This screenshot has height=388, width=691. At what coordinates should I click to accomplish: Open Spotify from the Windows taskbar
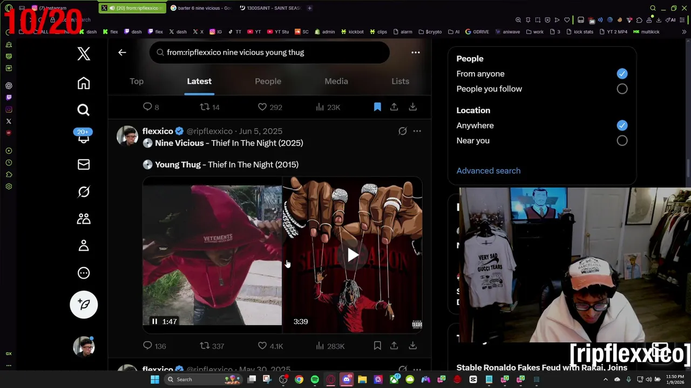point(315,379)
